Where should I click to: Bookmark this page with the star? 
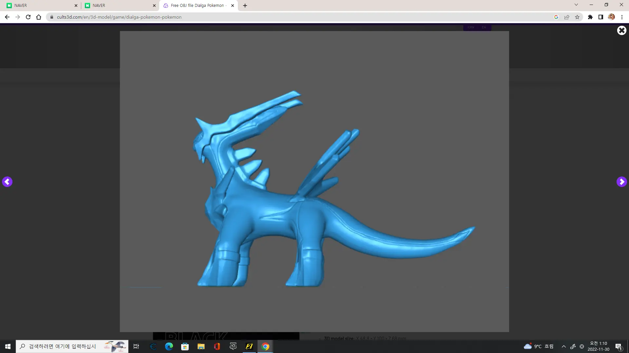(x=577, y=17)
